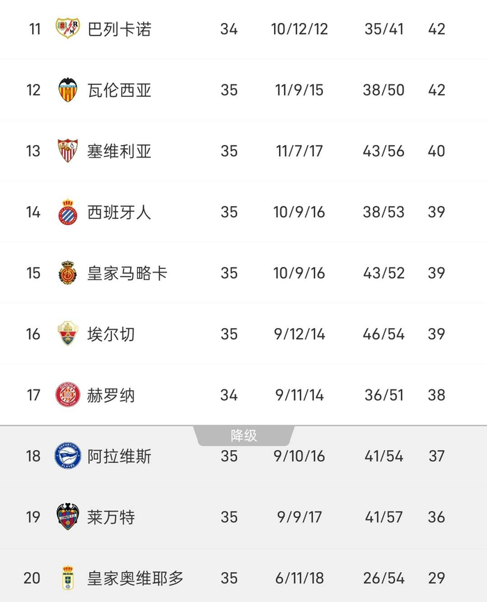Tap 埃尔切 goals figure 46/54
487x602 pixels.
(383, 334)
